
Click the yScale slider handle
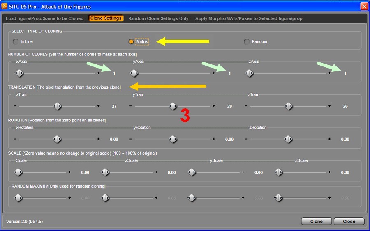coord(192,172)
